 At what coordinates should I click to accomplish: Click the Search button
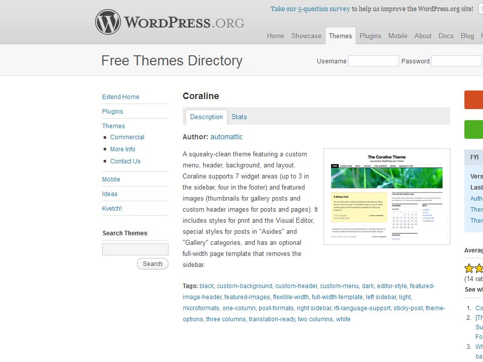coord(152,264)
